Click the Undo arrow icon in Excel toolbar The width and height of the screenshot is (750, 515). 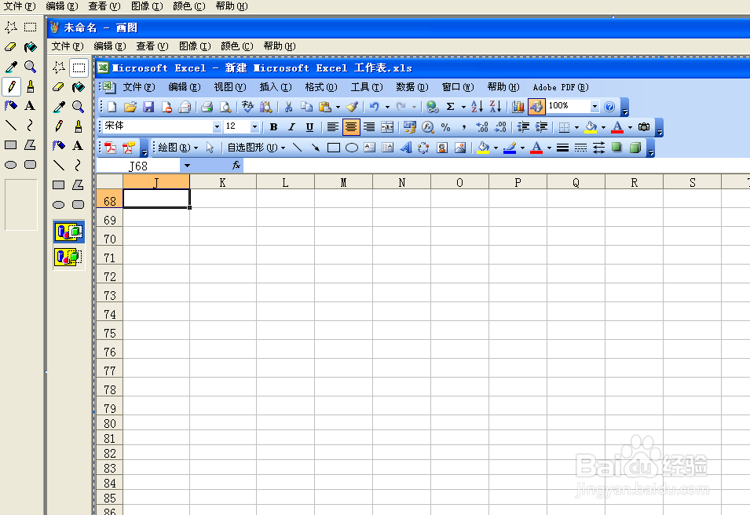click(x=375, y=107)
